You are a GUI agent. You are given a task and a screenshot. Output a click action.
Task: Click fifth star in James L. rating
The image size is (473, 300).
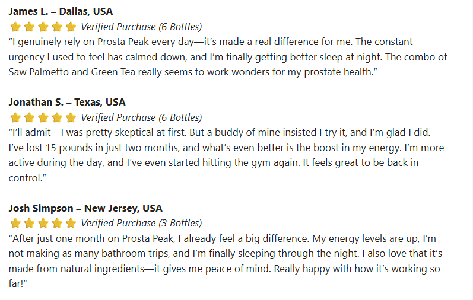[71, 27]
